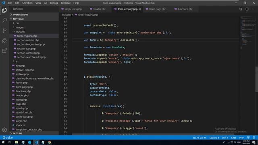Close the form-enquiry.php tab
The image size is (258, 145).
(x=140, y=9)
